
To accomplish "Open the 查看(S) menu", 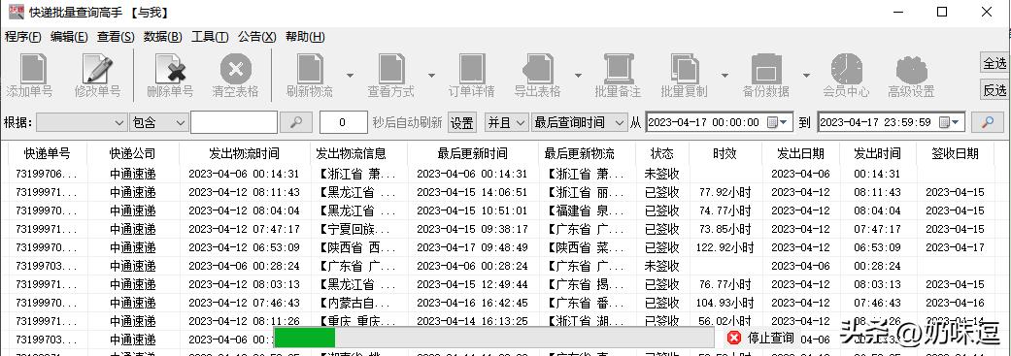I will point(116,37).
